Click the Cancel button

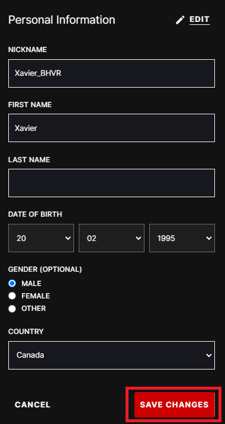coord(33,404)
